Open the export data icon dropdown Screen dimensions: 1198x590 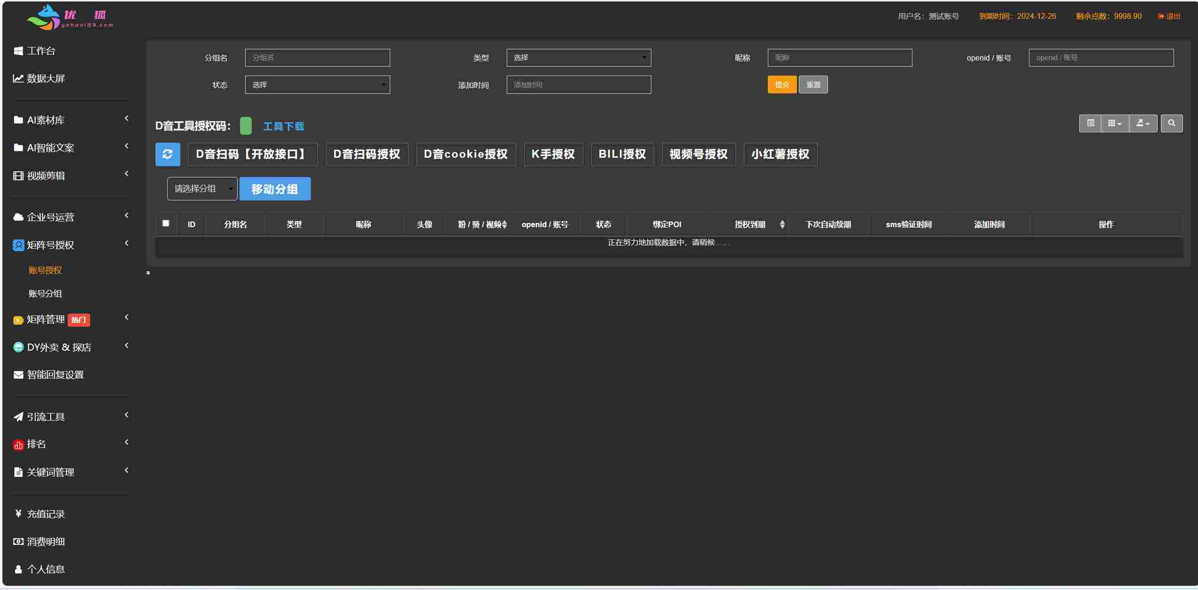point(1142,123)
